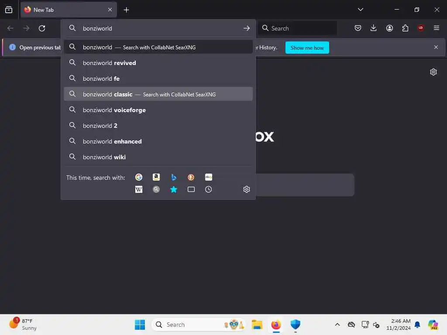Image resolution: width=447 pixels, height=335 pixels.
Task: Search in History via the clock icon
Action: 208,189
